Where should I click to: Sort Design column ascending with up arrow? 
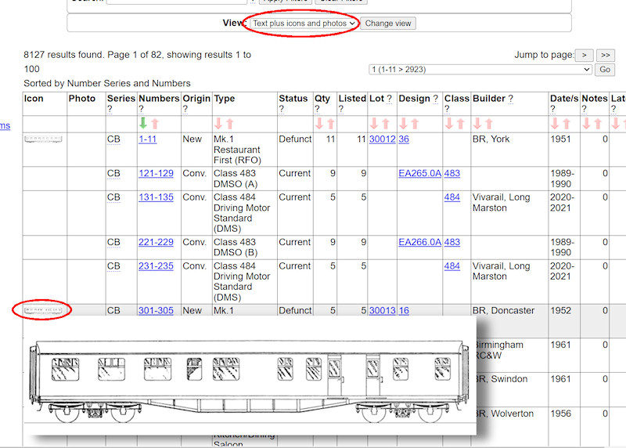coord(414,124)
